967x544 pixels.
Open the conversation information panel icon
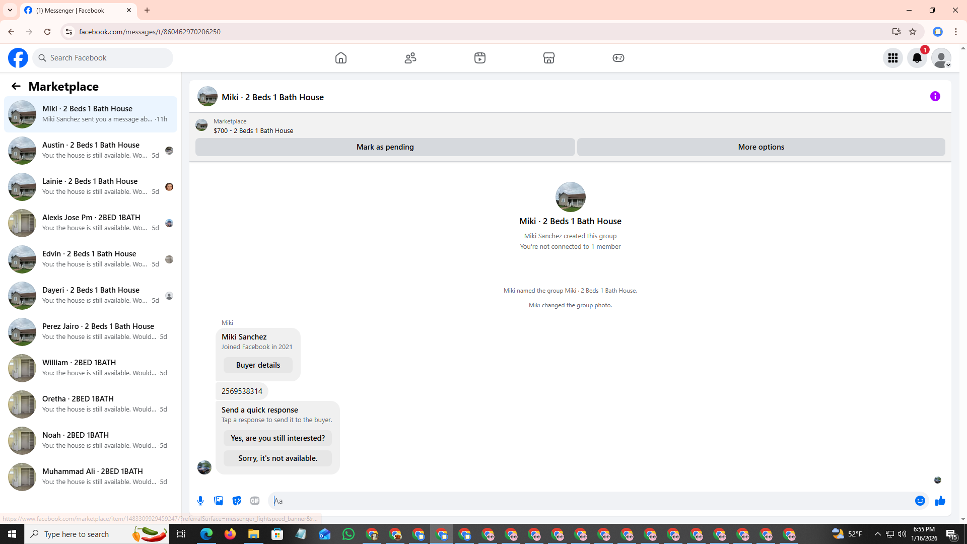(x=935, y=96)
